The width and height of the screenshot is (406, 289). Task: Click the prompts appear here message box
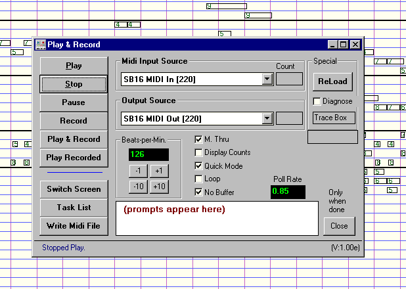click(217, 218)
